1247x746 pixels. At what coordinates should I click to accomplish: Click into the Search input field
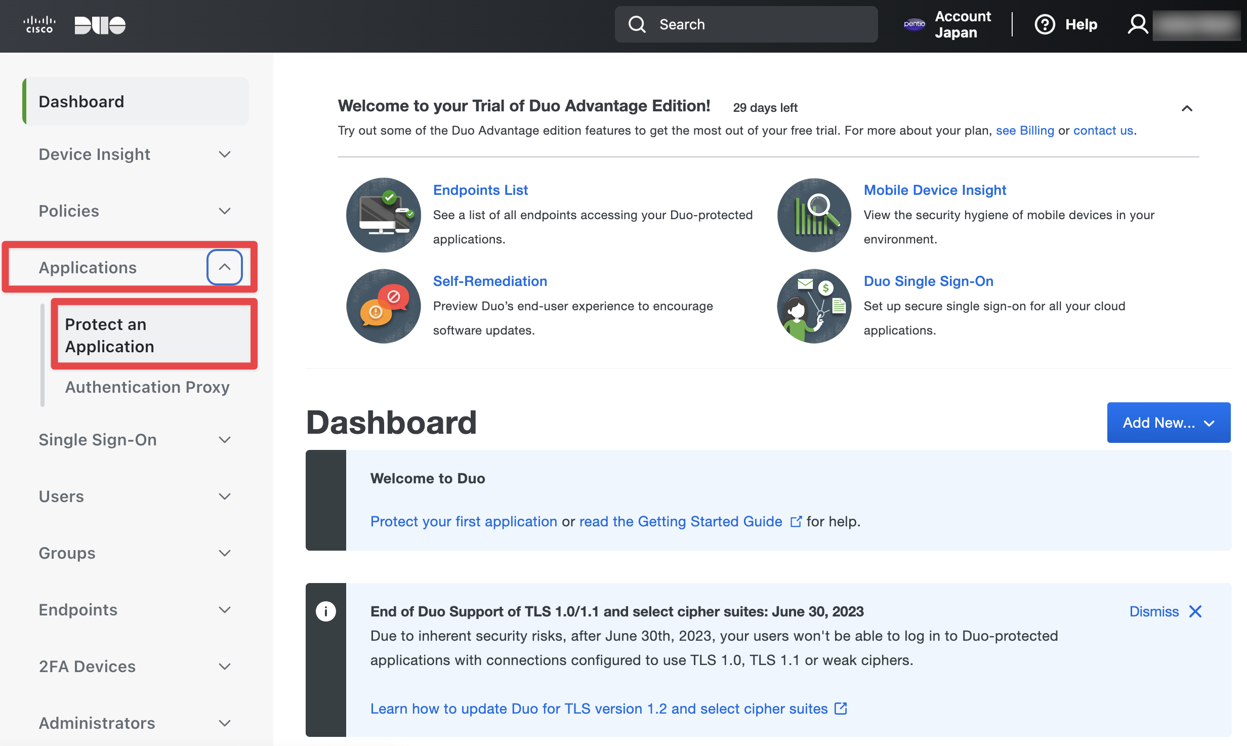(746, 24)
